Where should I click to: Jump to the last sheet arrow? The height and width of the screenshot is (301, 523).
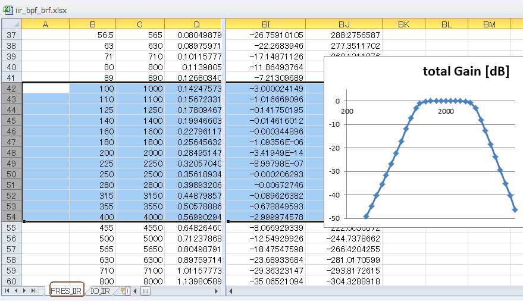pos(33,291)
